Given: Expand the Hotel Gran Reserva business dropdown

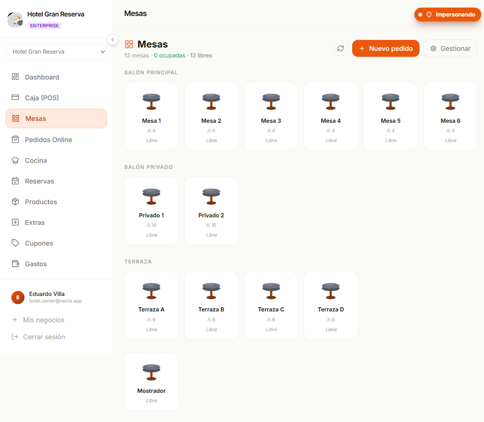Looking at the screenshot, I should pos(56,52).
